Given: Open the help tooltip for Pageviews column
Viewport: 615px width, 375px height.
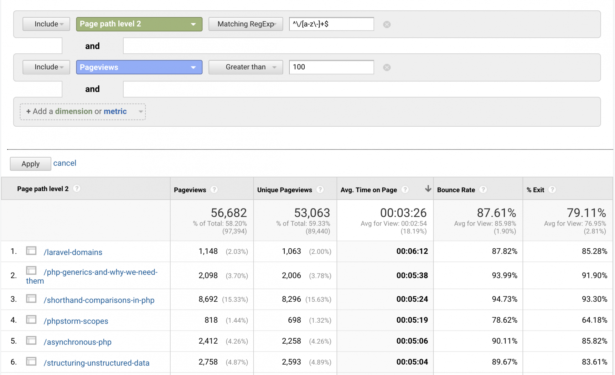Looking at the screenshot, I should tap(214, 190).
